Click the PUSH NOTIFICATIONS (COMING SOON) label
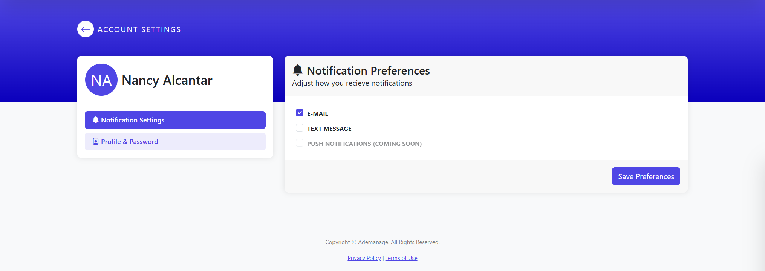The width and height of the screenshot is (765, 271). [364, 144]
